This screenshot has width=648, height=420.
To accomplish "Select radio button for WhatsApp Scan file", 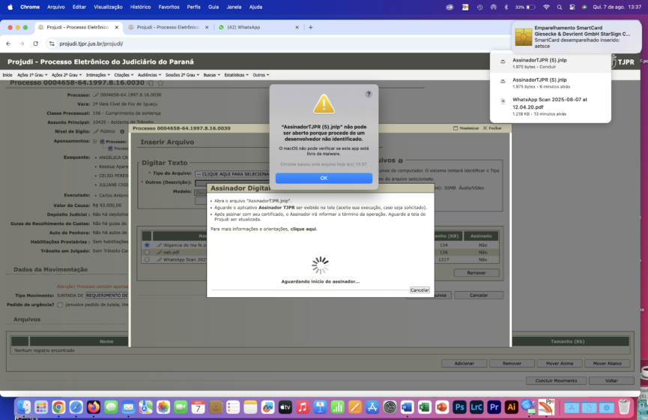I will click(x=147, y=259).
